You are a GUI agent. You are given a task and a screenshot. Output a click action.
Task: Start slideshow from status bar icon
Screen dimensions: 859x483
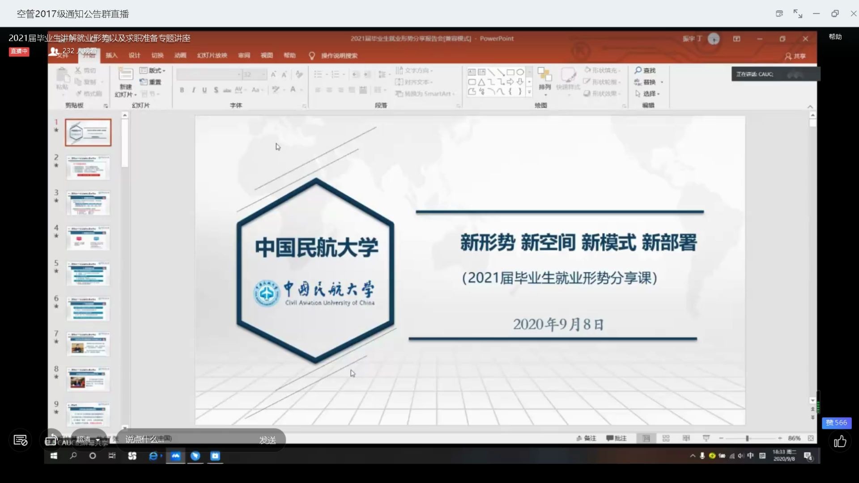coord(706,438)
